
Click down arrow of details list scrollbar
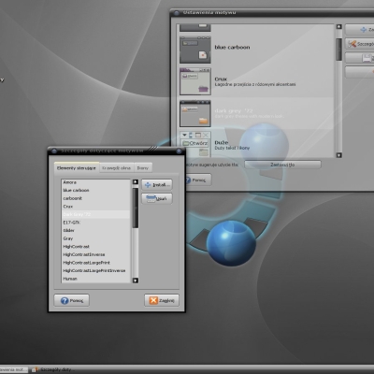136,280
